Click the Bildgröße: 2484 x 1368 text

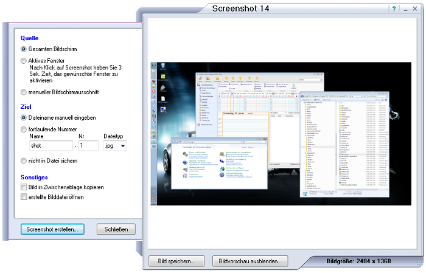[x=358, y=261]
